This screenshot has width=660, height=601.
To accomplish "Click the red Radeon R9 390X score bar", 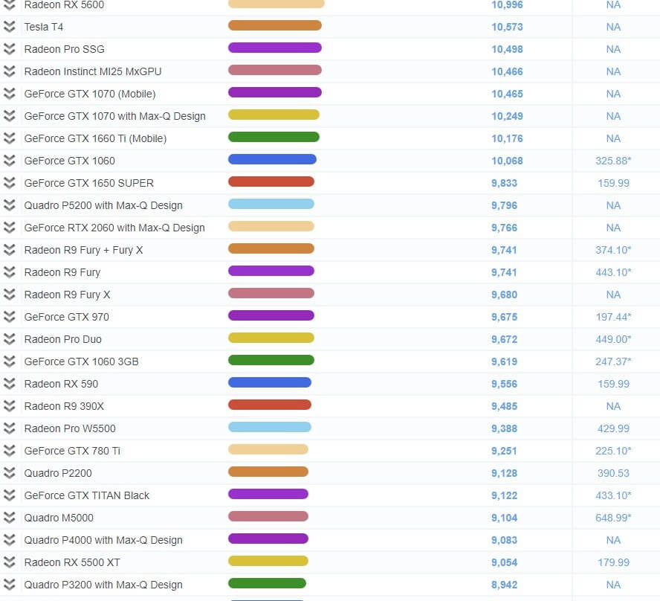I will pos(270,405).
